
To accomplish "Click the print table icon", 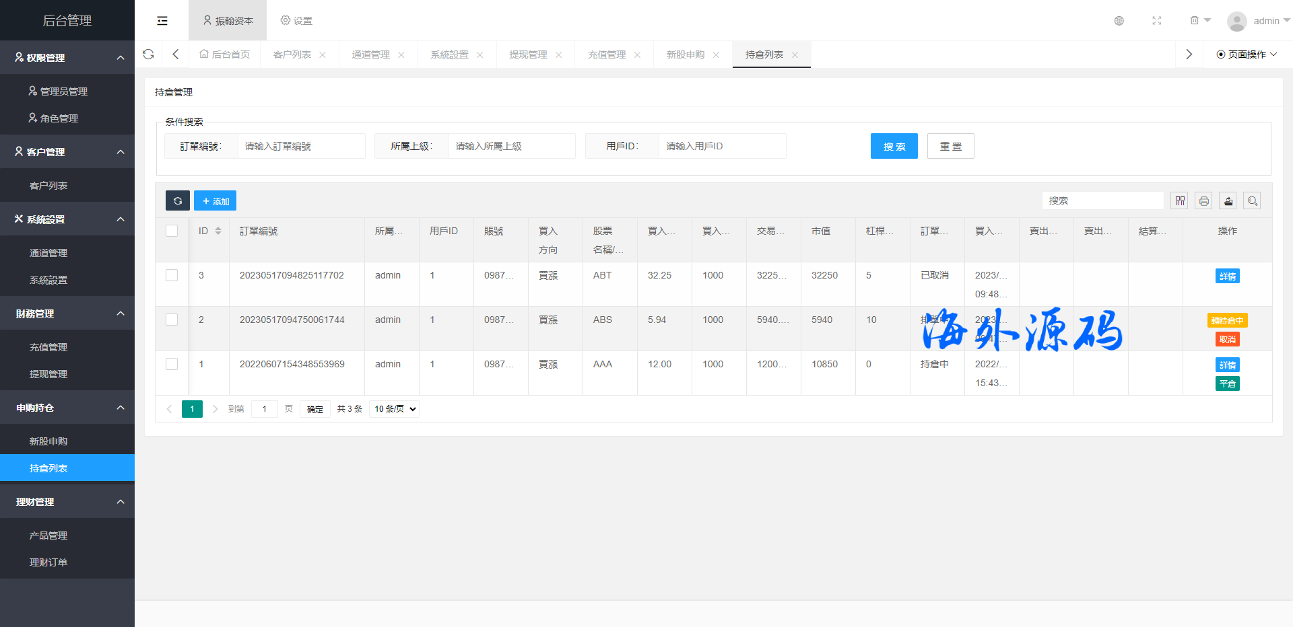I will (1203, 200).
